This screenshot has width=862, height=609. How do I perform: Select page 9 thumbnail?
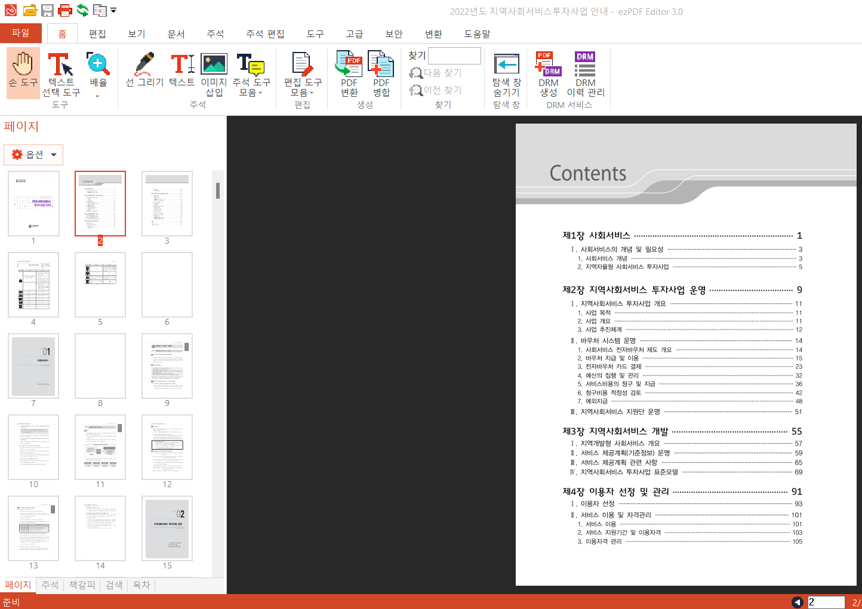(x=167, y=366)
